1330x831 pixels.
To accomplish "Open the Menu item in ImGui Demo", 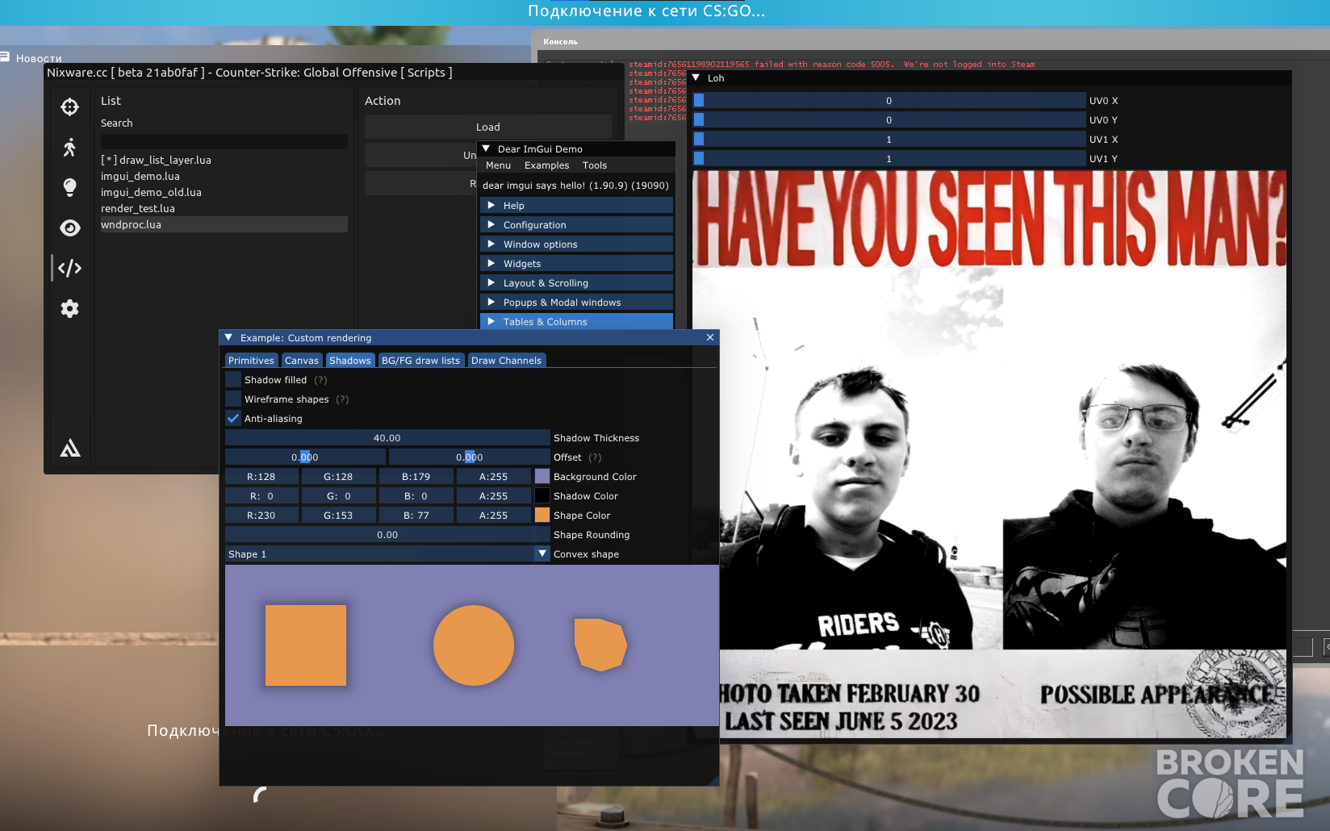I will pyautogui.click(x=498, y=165).
